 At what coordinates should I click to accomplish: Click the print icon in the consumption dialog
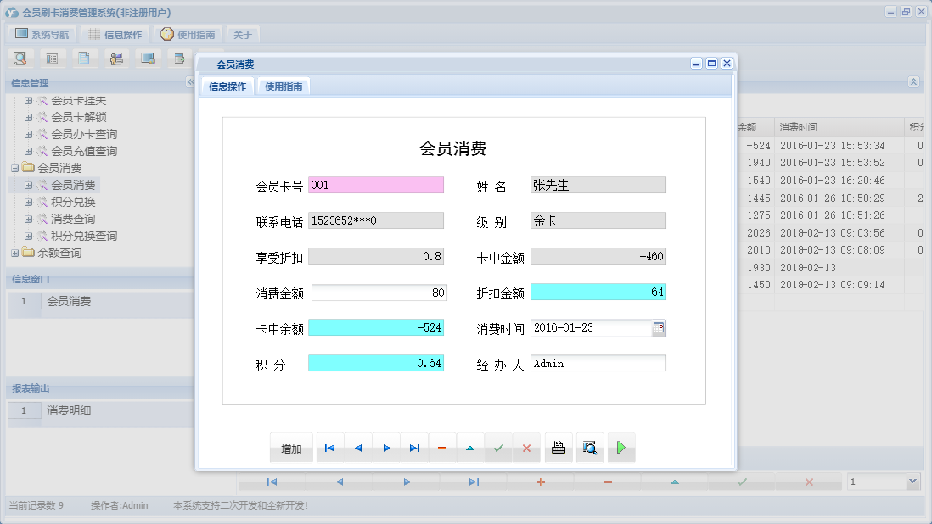[x=558, y=447]
